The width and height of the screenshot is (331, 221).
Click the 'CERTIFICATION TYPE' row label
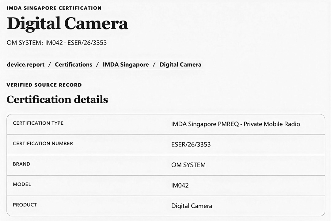tap(38, 123)
